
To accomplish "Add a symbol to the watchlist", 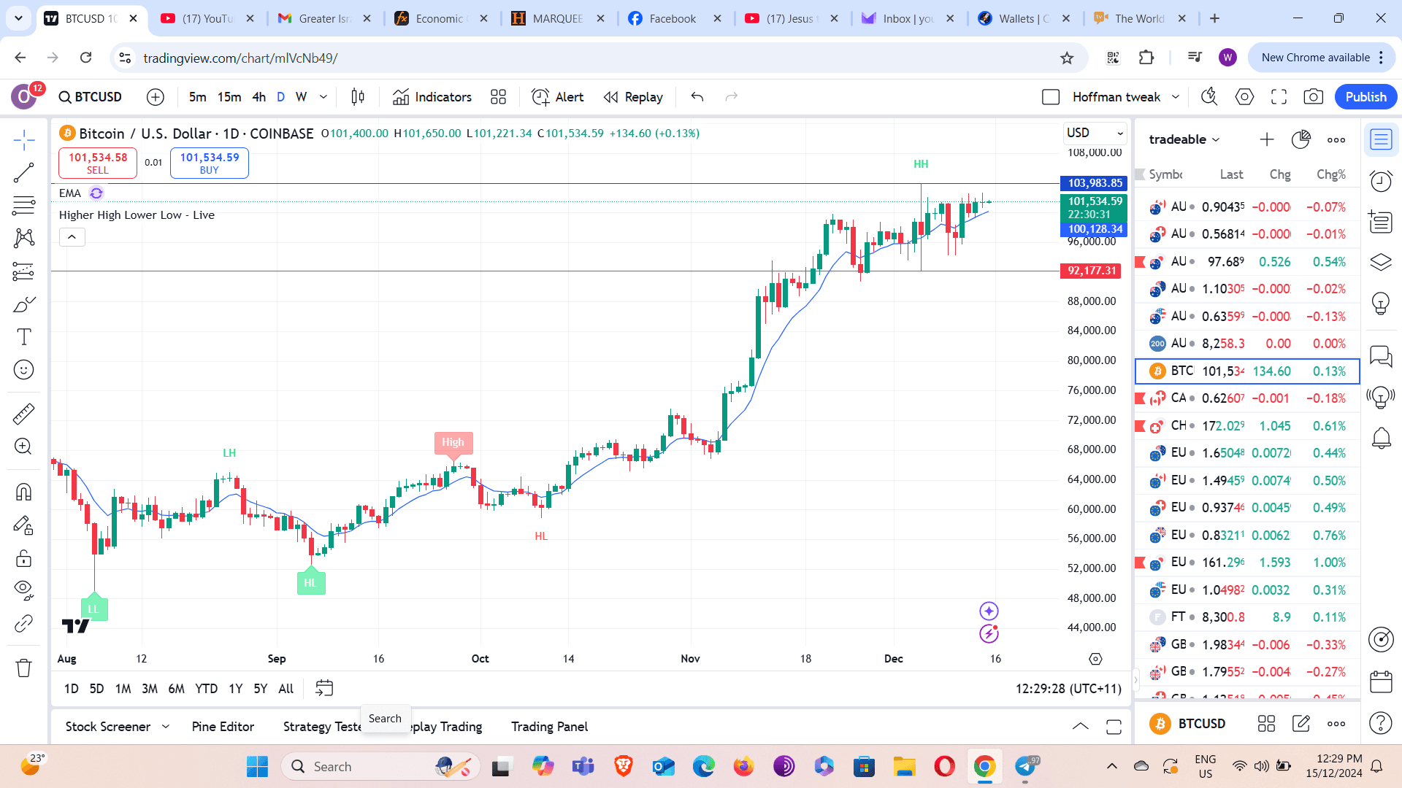I will (1267, 139).
